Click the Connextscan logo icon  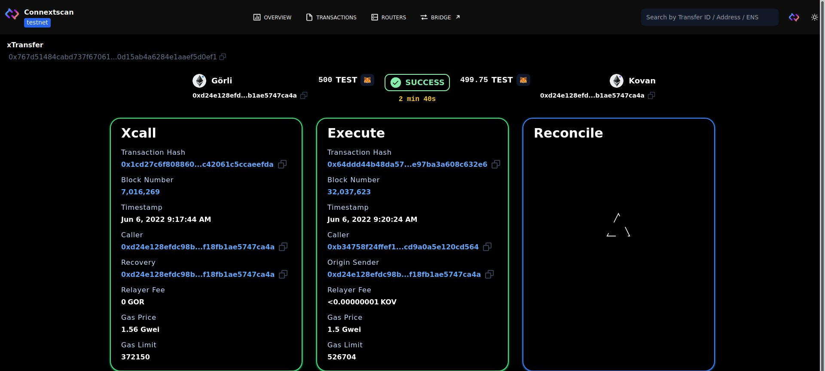[x=12, y=14]
